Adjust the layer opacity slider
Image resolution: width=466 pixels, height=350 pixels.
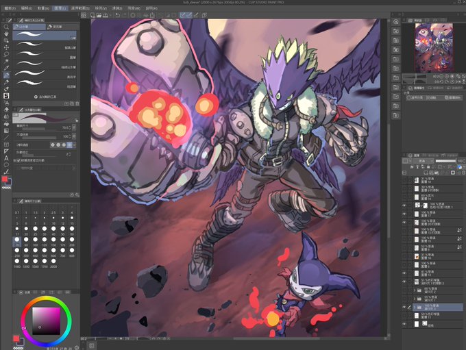pos(446,161)
